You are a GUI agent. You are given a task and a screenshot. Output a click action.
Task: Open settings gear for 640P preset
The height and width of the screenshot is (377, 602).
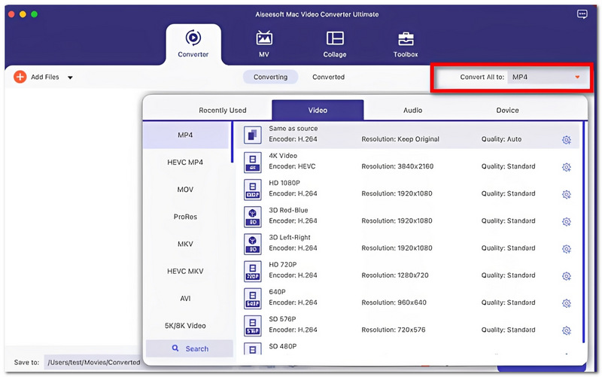click(567, 304)
